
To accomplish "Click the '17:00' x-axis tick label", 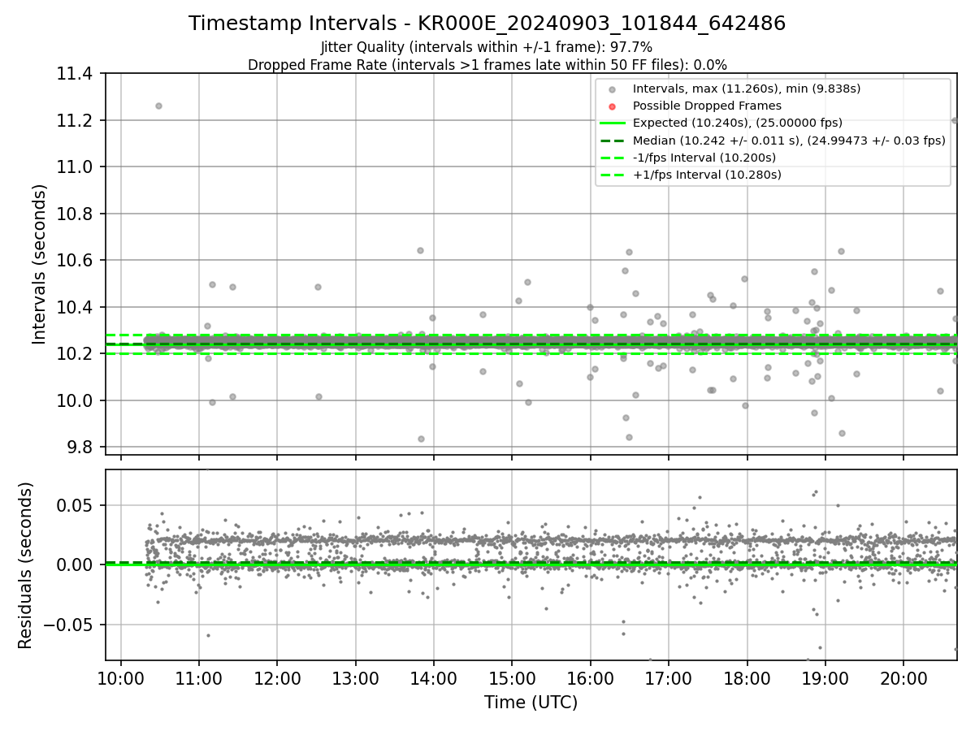I will (669, 677).
